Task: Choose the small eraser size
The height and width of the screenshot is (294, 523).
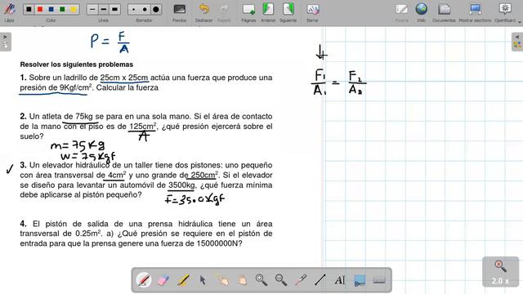Action: point(134,9)
